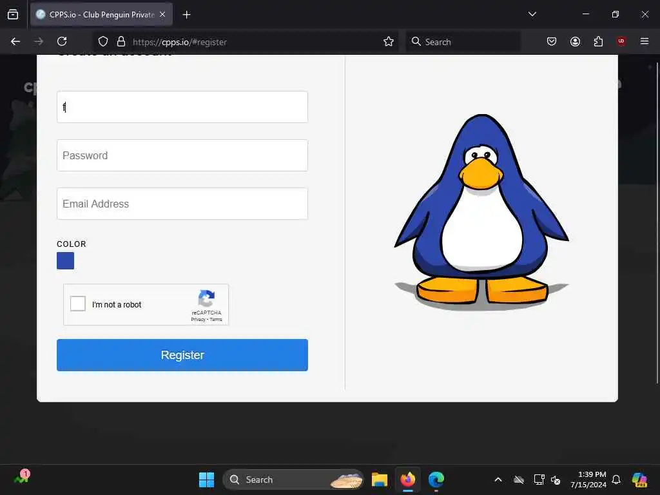Select the CPPS.io Club Penguin tab

[101, 14]
